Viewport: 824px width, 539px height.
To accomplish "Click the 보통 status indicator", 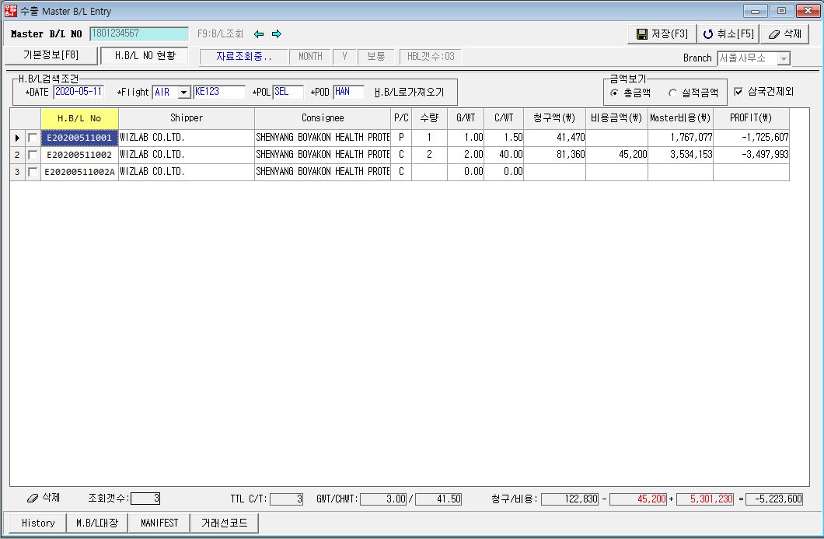I will tap(375, 57).
